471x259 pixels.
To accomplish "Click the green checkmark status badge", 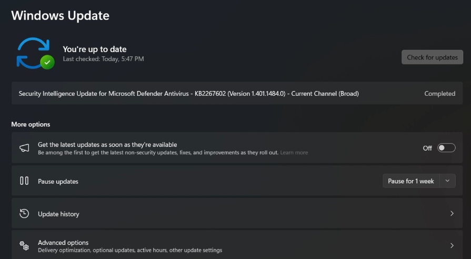I will (47, 62).
